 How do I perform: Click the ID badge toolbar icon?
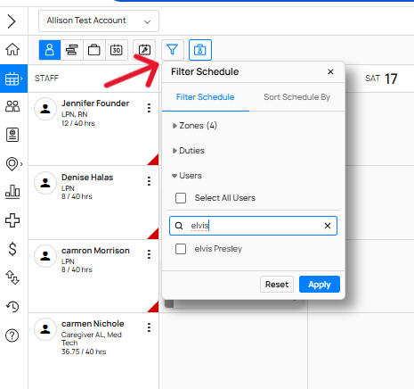(200, 50)
